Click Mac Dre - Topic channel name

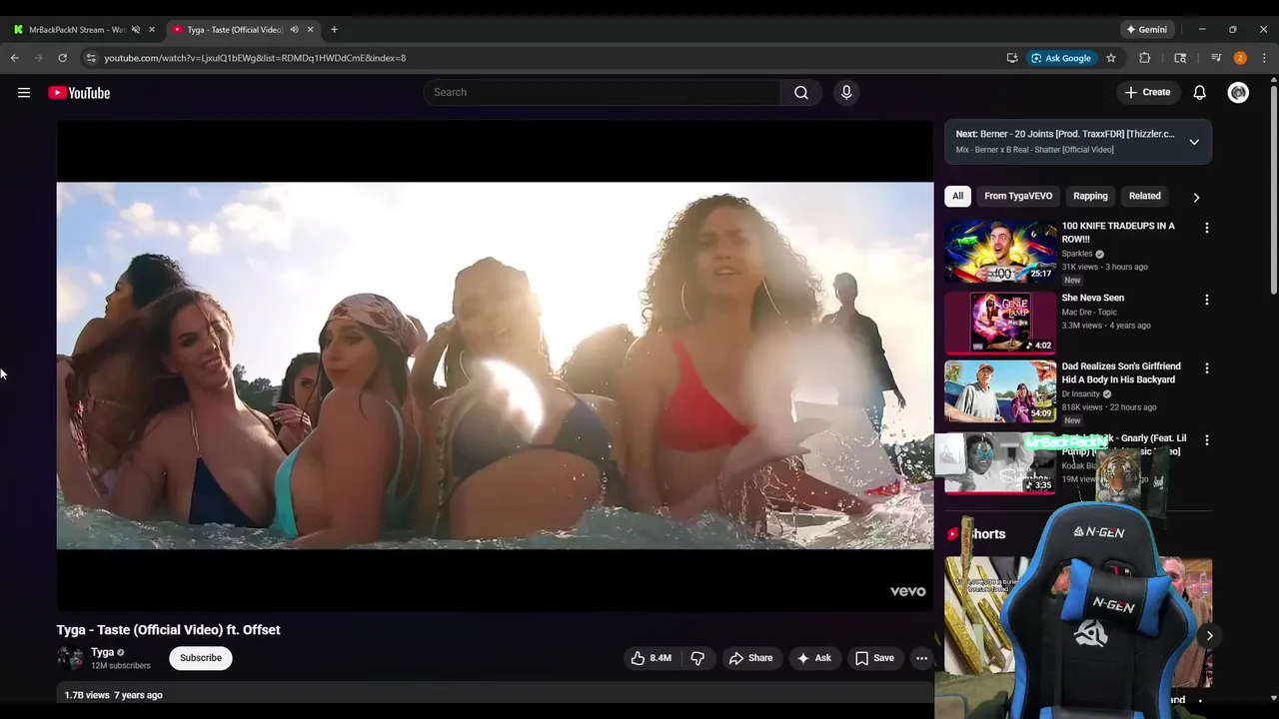tap(1089, 313)
